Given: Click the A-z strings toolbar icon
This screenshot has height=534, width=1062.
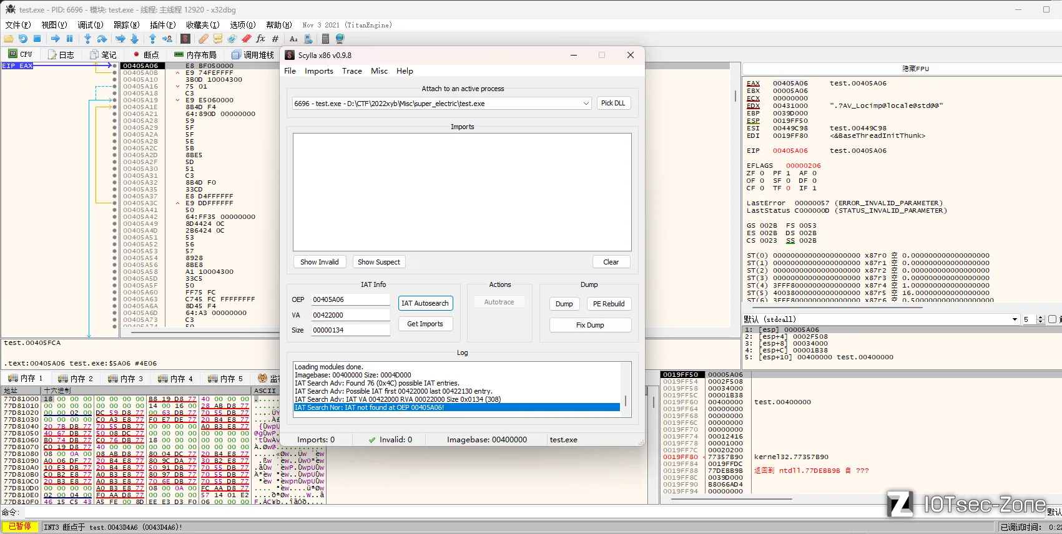Looking at the screenshot, I should (293, 39).
